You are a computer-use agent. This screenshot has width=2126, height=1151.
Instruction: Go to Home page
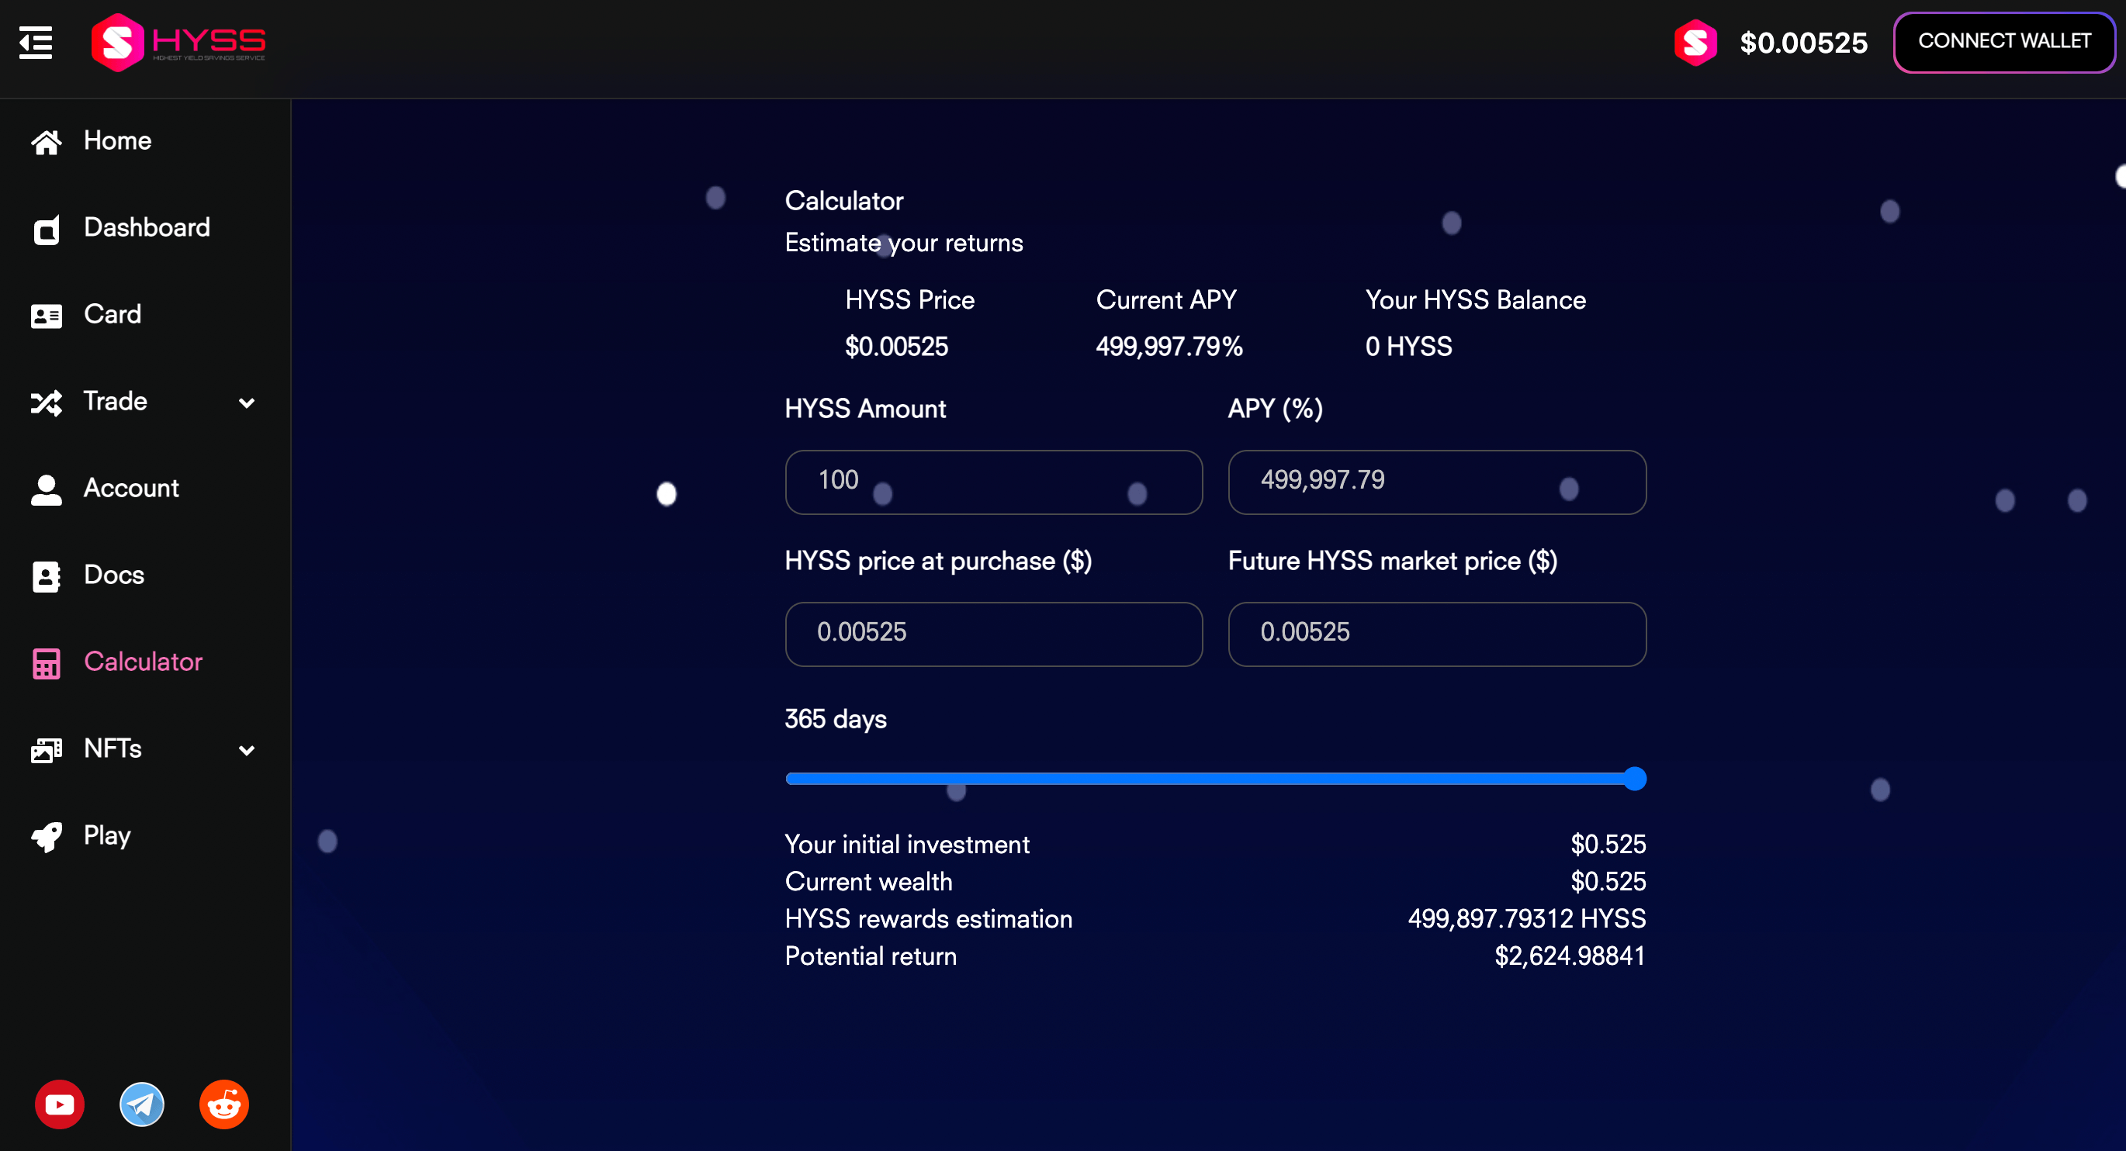coord(117,141)
